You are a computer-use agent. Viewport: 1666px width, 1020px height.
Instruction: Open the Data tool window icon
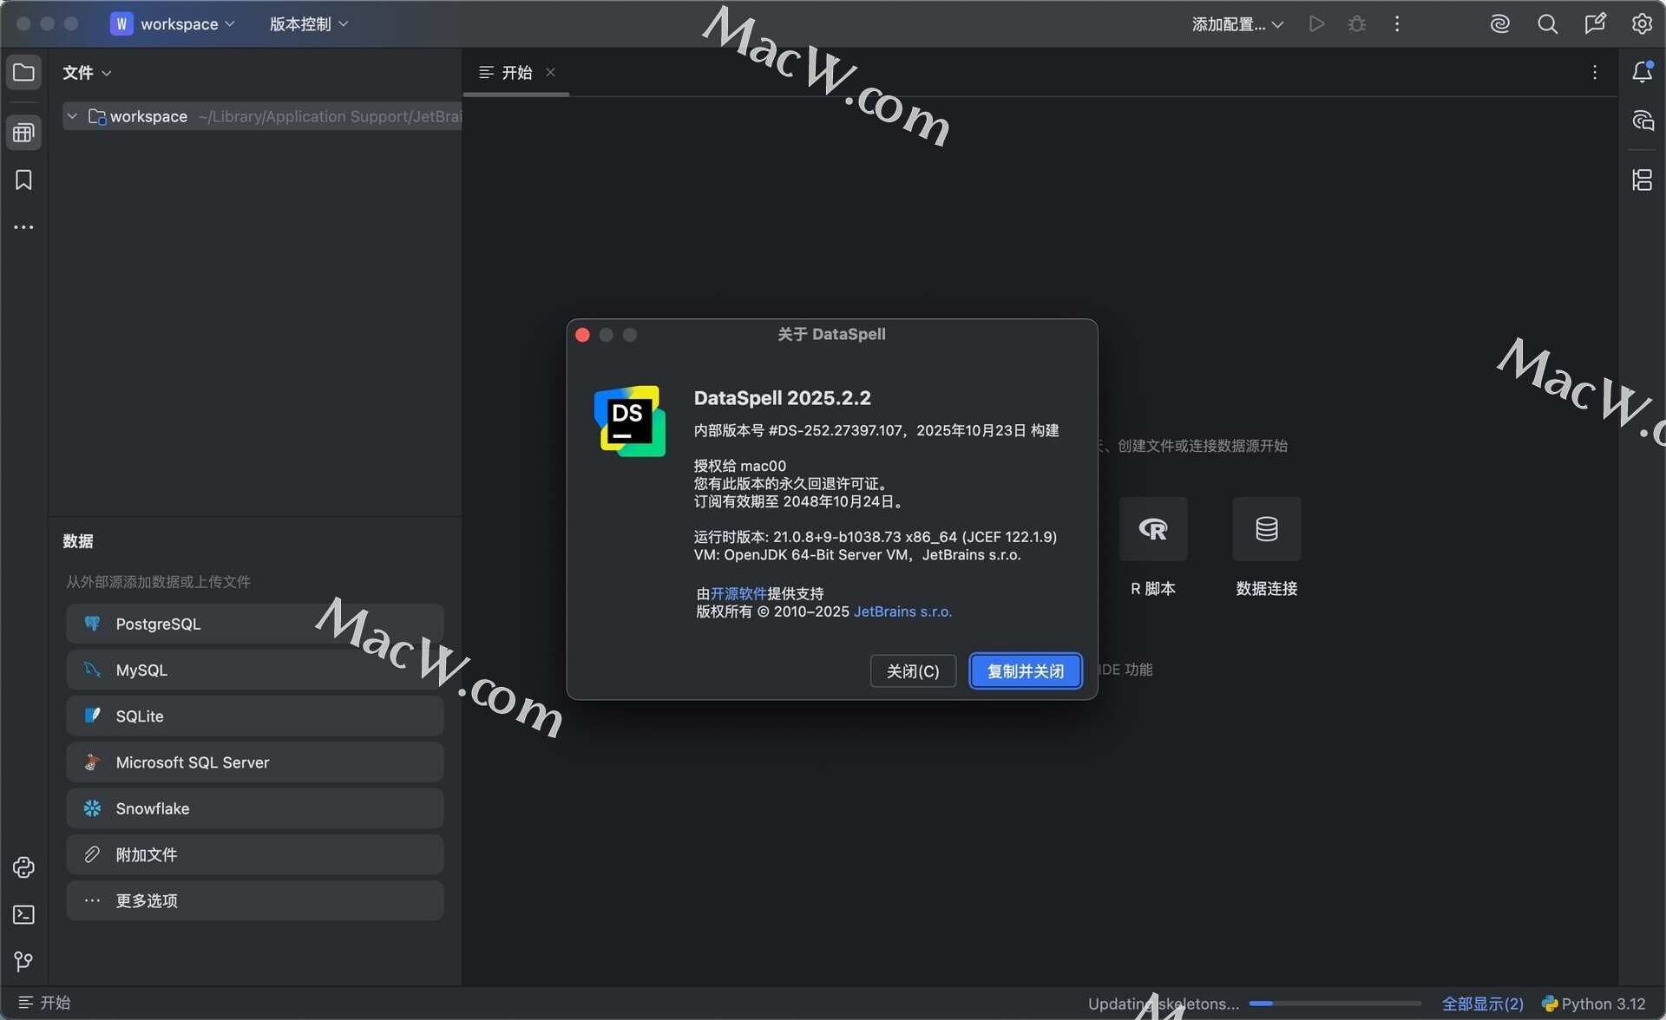coord(23,133)
